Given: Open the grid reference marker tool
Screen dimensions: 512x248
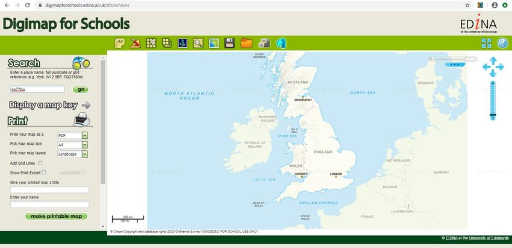Looking at the screenshot, I should 151,43.
